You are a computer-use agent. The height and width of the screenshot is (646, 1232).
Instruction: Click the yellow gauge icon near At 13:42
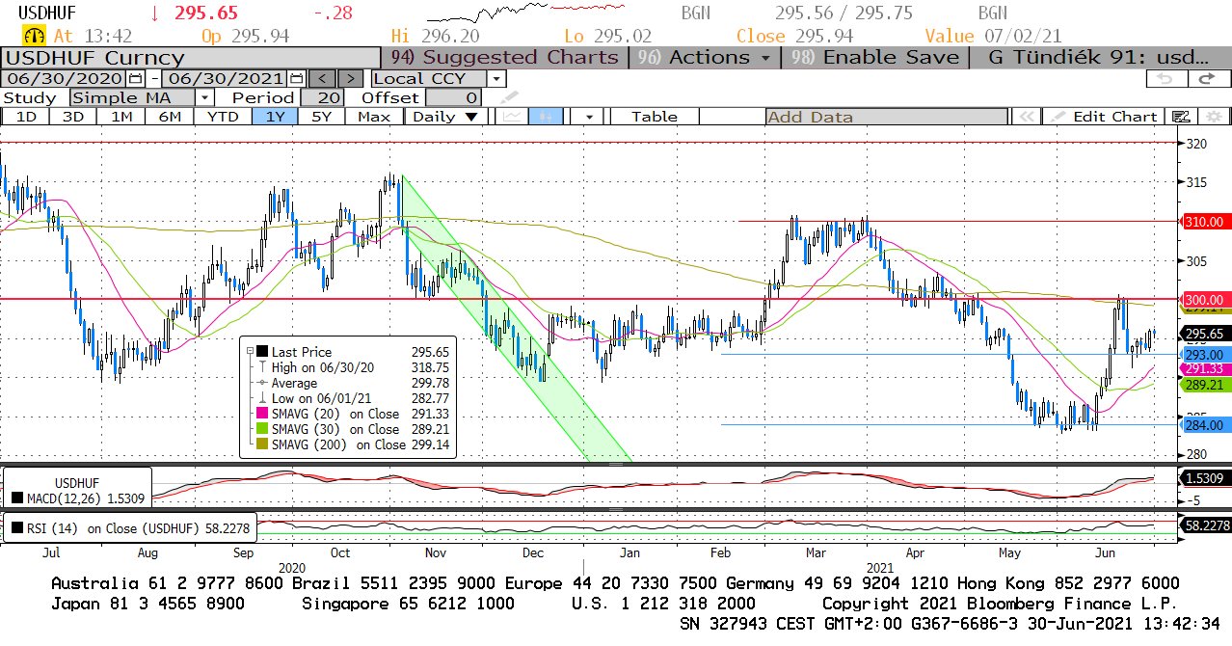36,36
